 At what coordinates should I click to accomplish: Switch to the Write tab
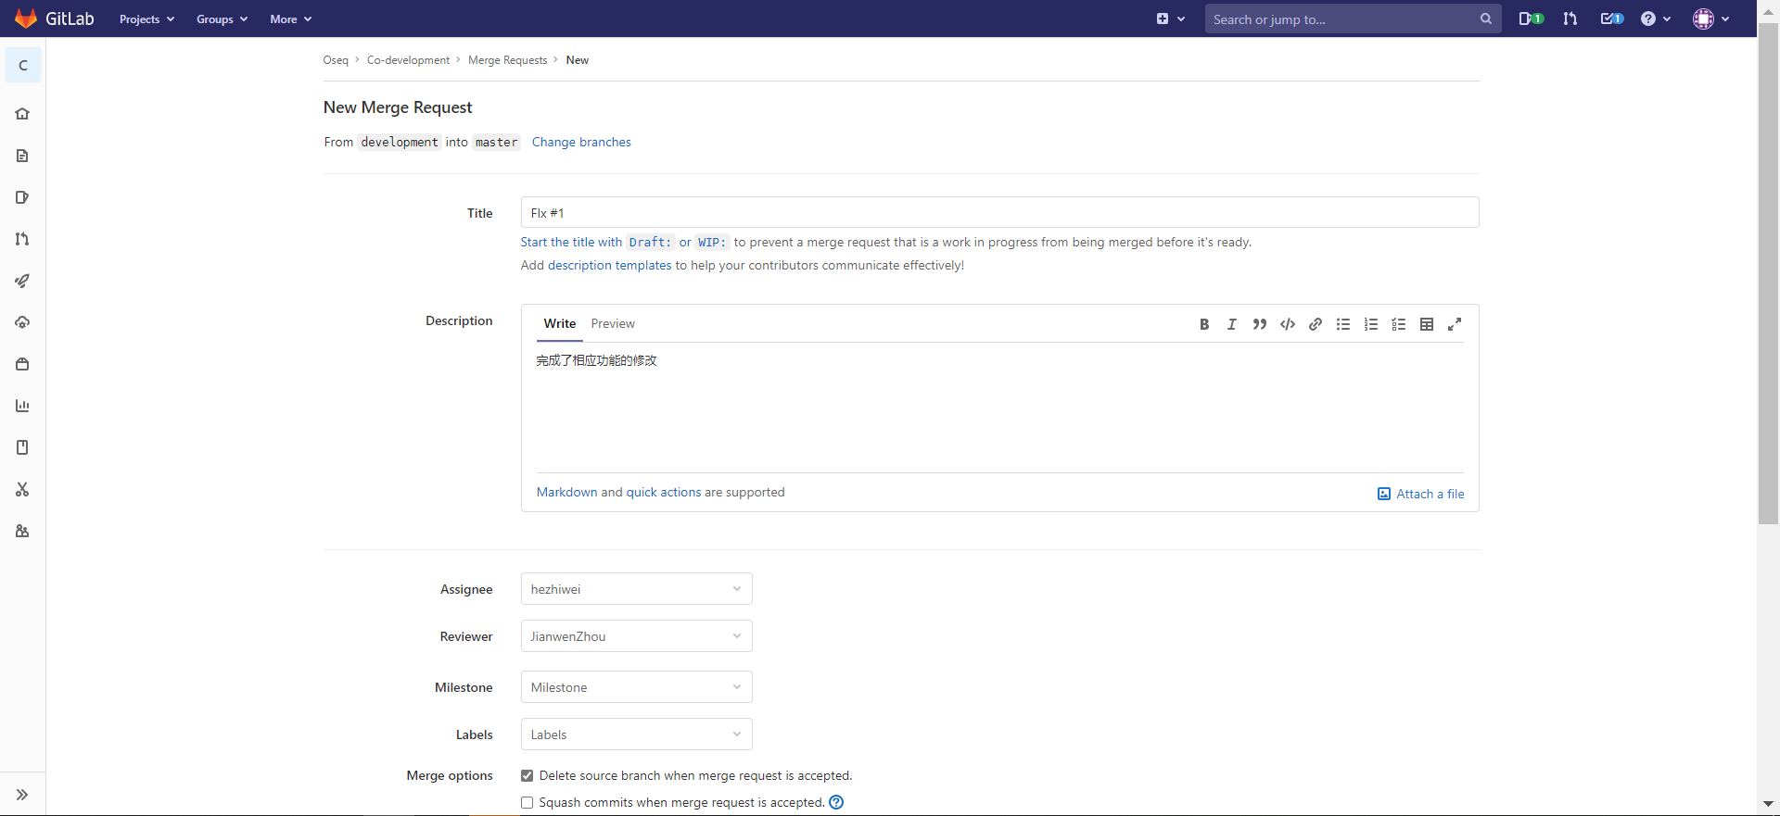point(560,323)
